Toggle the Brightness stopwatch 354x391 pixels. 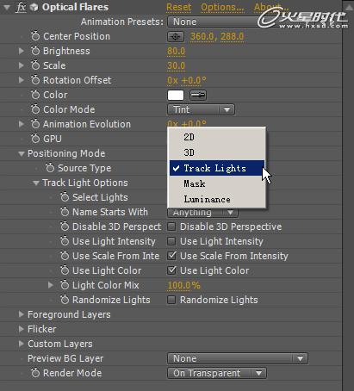(x=35, y=51)
